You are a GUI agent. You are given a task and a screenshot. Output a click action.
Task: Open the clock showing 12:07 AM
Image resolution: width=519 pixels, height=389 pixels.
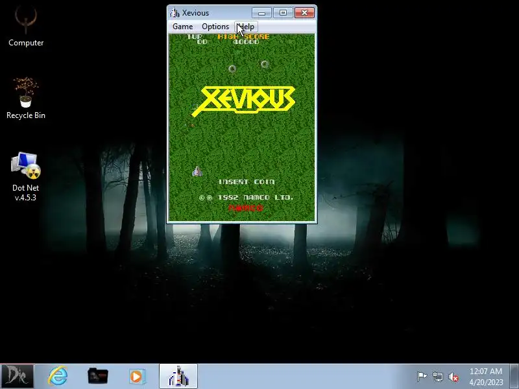click(x=486, y=377)
